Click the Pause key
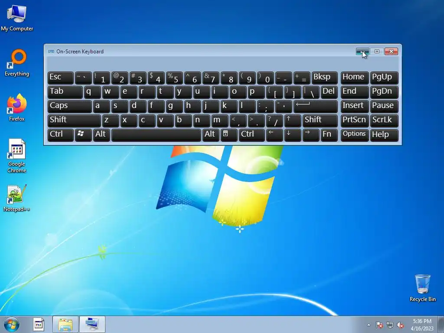 (384, 106)
